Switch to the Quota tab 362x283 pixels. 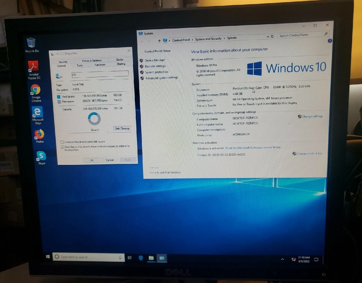(119, 60)
